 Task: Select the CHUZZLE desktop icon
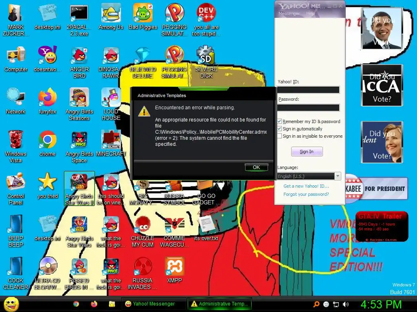tap(143, 231)
